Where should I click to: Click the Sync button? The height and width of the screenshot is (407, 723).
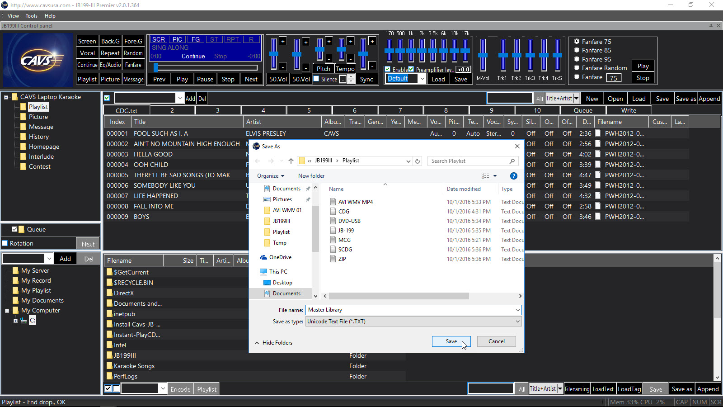[x=366, y=79]
